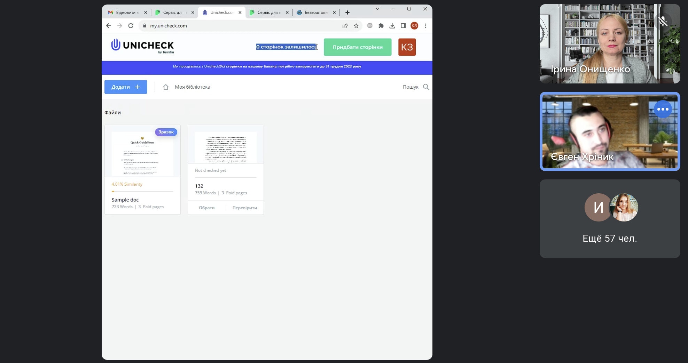Open the browser extensions puzzle icon
Image resolution: width=688 pixels, height=363 pixels.
381,26
